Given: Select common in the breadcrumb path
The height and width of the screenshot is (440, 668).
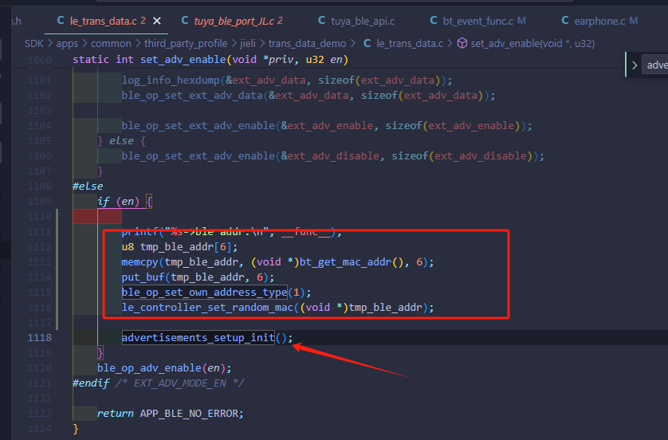Looking at the screenshot, I should coord(111,44).
